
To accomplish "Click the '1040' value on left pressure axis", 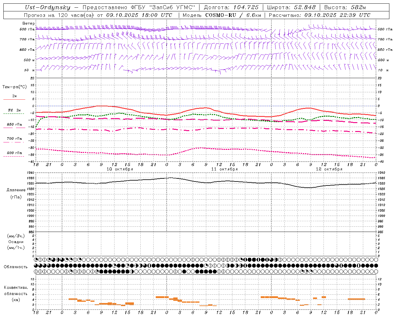I will pyautogui.click(x=30, y=173).
